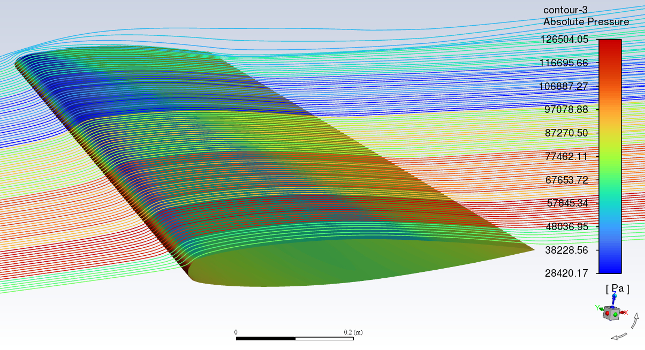Click the legend value 48036.95

566,227
